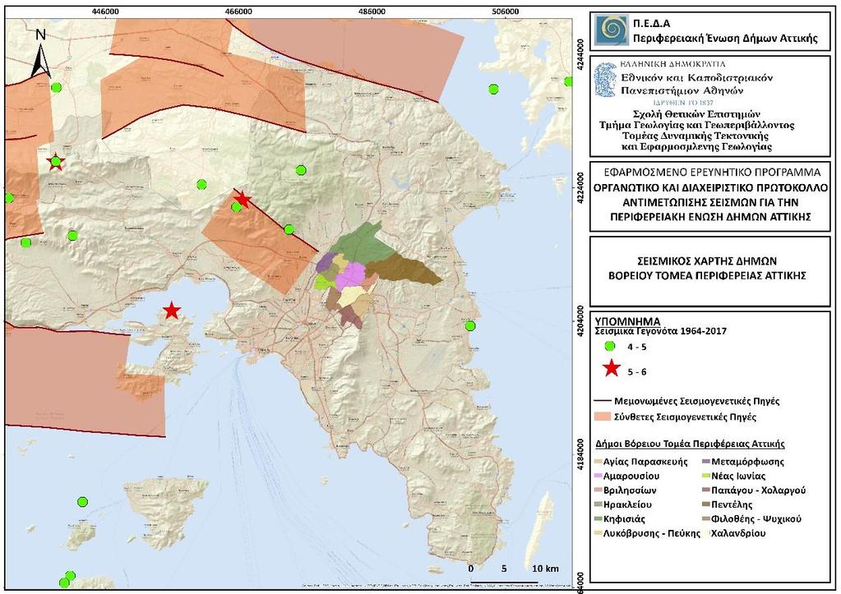
Task: Click 'Περιφερειακή Ένωση Δήμων Αττικής' text
Action: click(725, 39)
